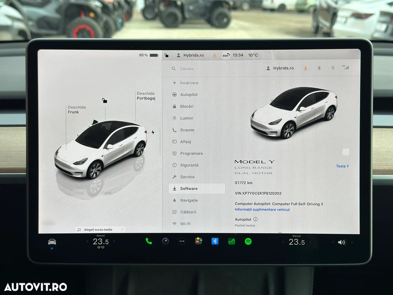Tap the search magnifier icon
The height and width of the screenshot is (295, 393).
173,68
